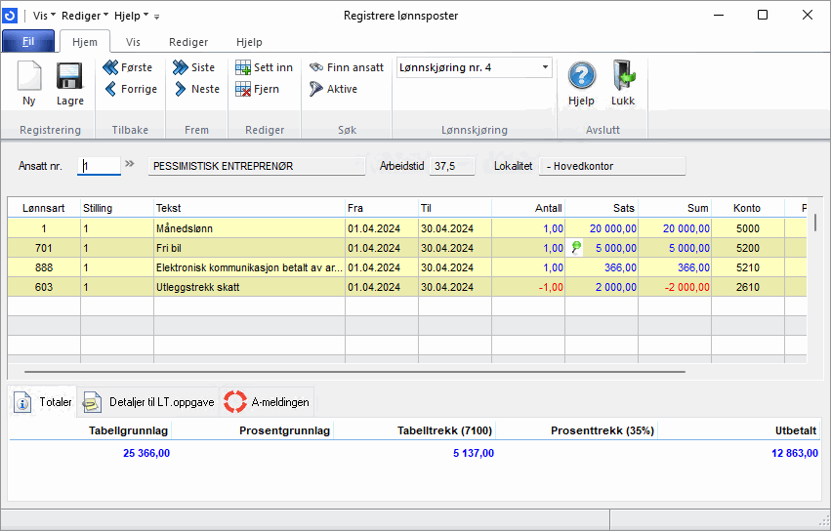Click the Ansatt nr. input field
The image size is (831, 531).
[100, 166]
